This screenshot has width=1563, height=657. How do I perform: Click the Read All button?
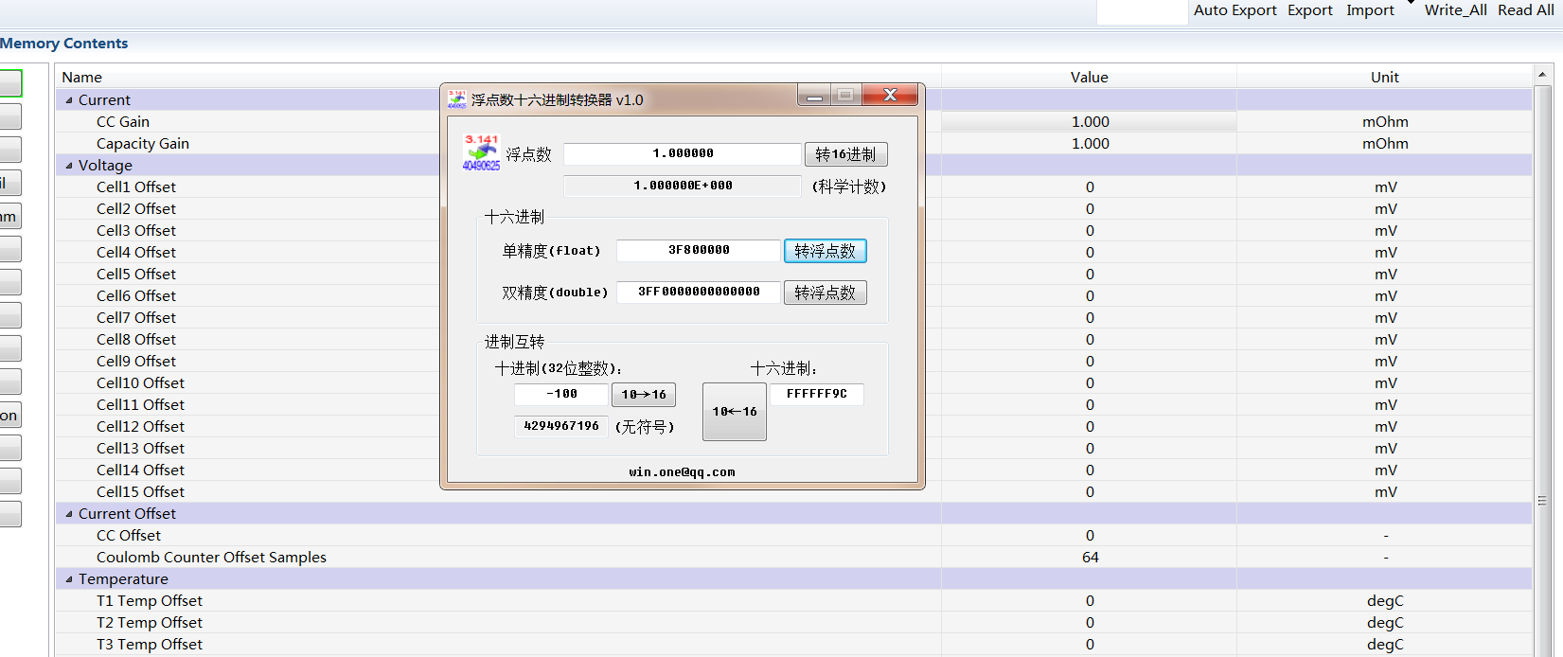coord(1525,10)
